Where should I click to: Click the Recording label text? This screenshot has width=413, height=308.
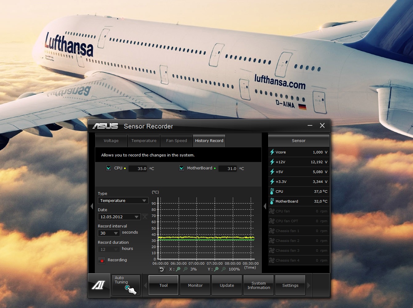[117, 260]
